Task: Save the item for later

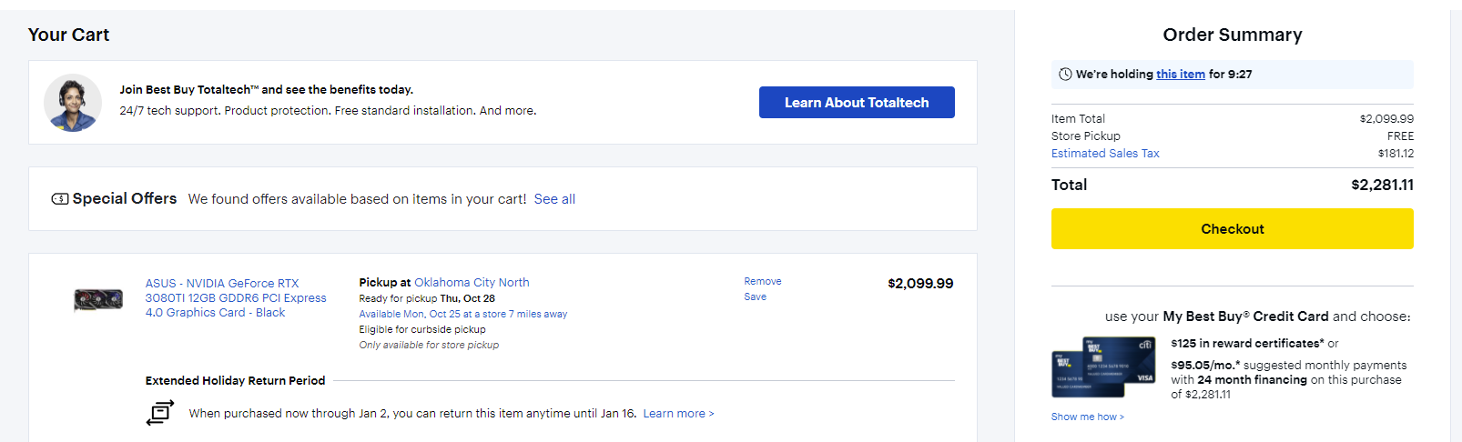Action: [x=755, y=296]
